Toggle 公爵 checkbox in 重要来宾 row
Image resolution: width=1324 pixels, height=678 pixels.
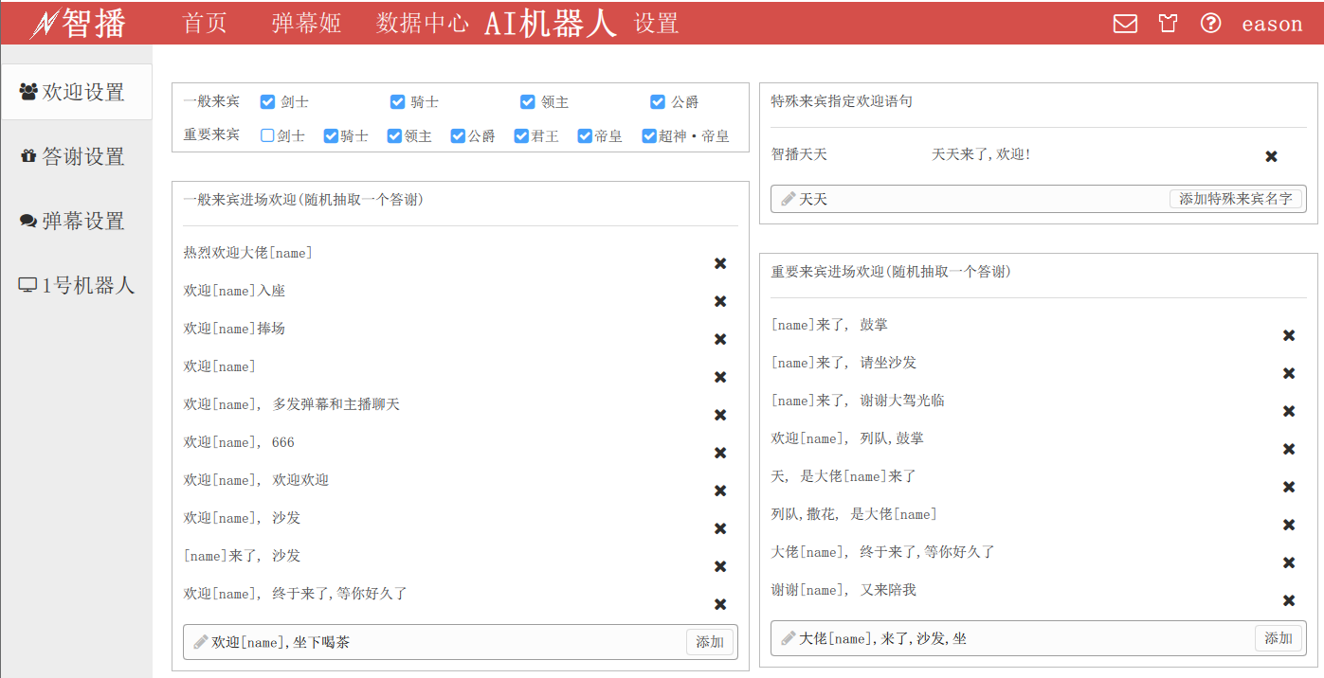pyautogui.click(x=458, y=135)
